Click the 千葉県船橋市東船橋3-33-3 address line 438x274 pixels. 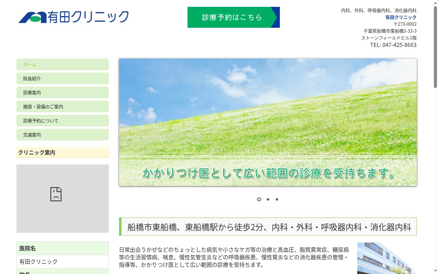pos(390,31)
